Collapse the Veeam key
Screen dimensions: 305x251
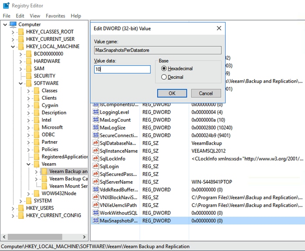click(28, 165)
